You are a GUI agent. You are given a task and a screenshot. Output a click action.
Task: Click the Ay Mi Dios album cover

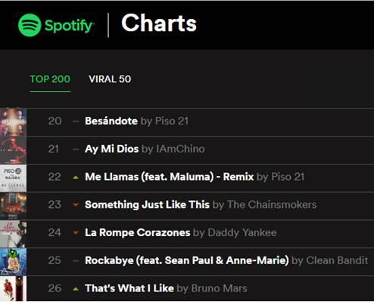click(13, 150)
